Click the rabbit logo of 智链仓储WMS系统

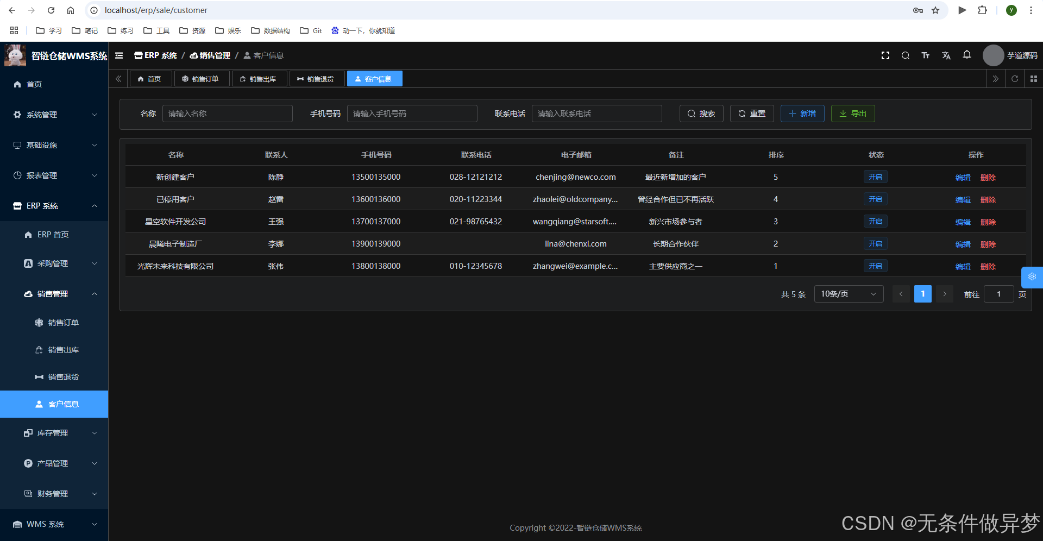(15, 55)
